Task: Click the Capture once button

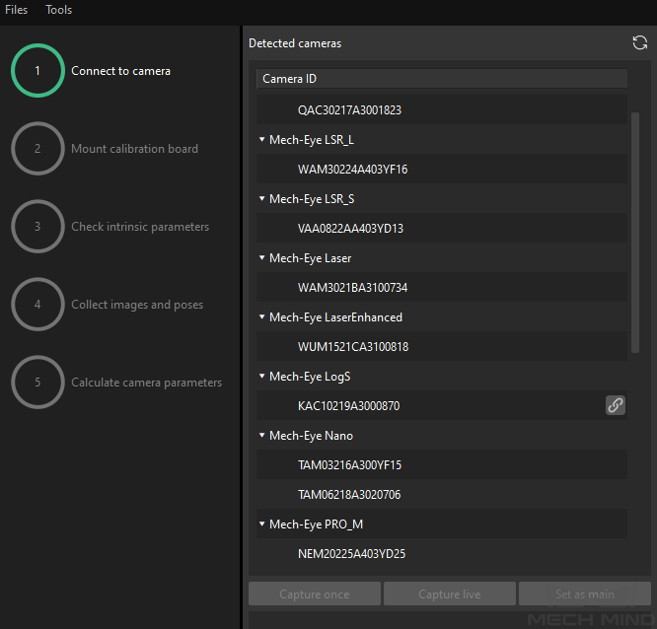Action: (315, 594)
